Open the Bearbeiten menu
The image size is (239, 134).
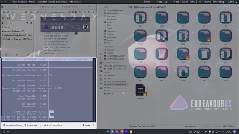click(23, 2)
